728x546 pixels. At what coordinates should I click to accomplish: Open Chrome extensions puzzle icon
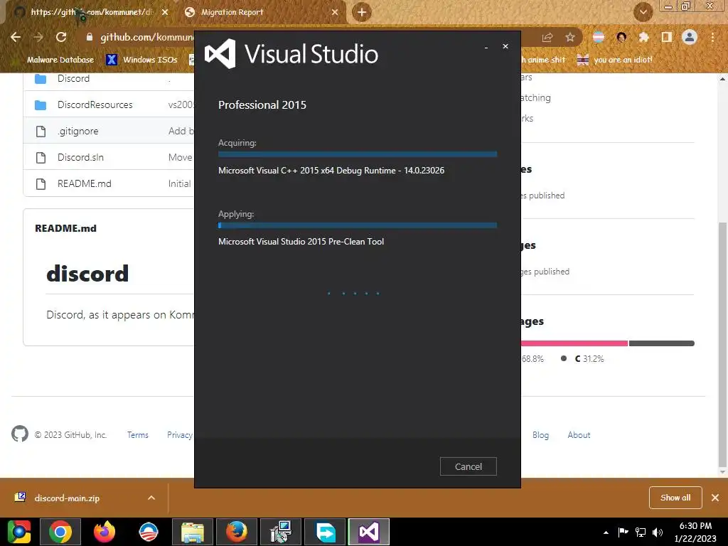pos(643,37)
